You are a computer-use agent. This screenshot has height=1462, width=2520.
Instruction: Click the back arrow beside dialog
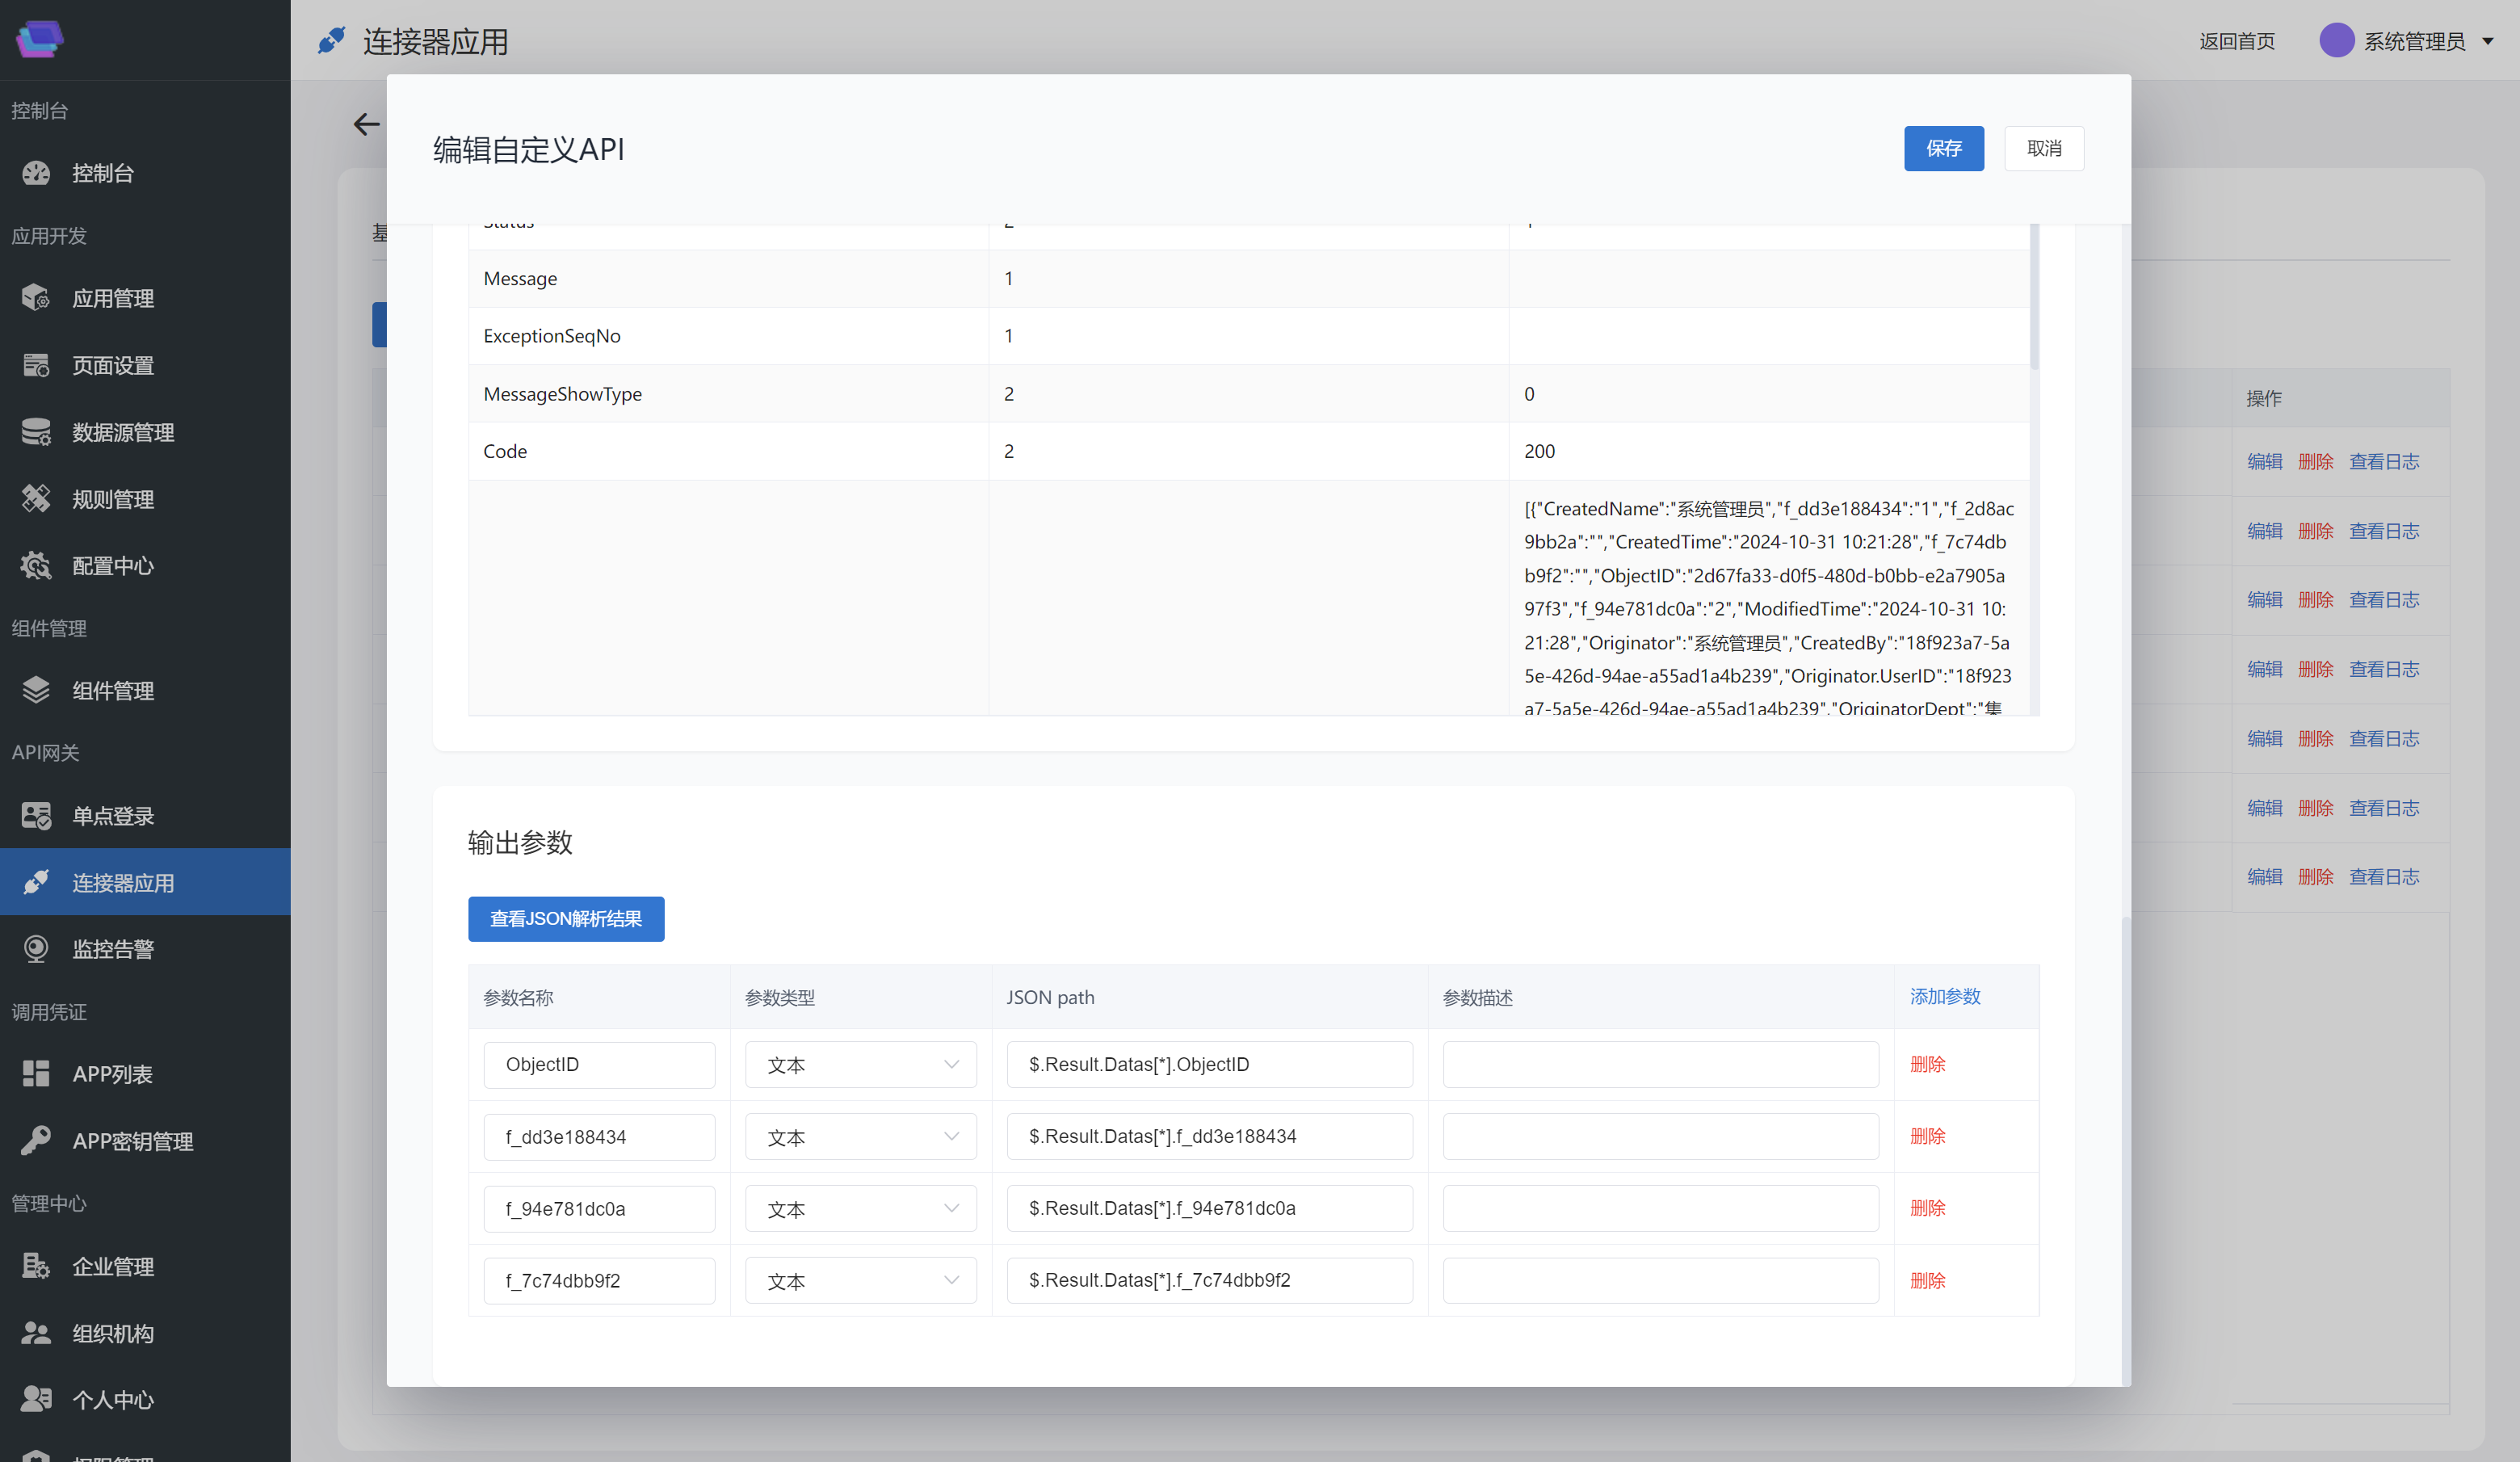click(366, 124)
